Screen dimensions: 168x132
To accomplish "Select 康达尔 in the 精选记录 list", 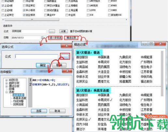I will (81, 129).
